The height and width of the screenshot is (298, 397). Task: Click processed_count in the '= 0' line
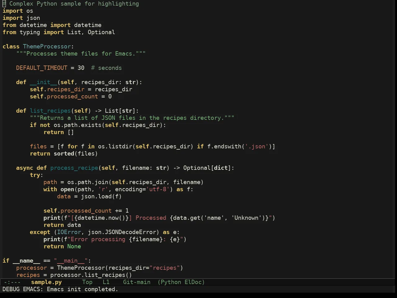point(72,97)
